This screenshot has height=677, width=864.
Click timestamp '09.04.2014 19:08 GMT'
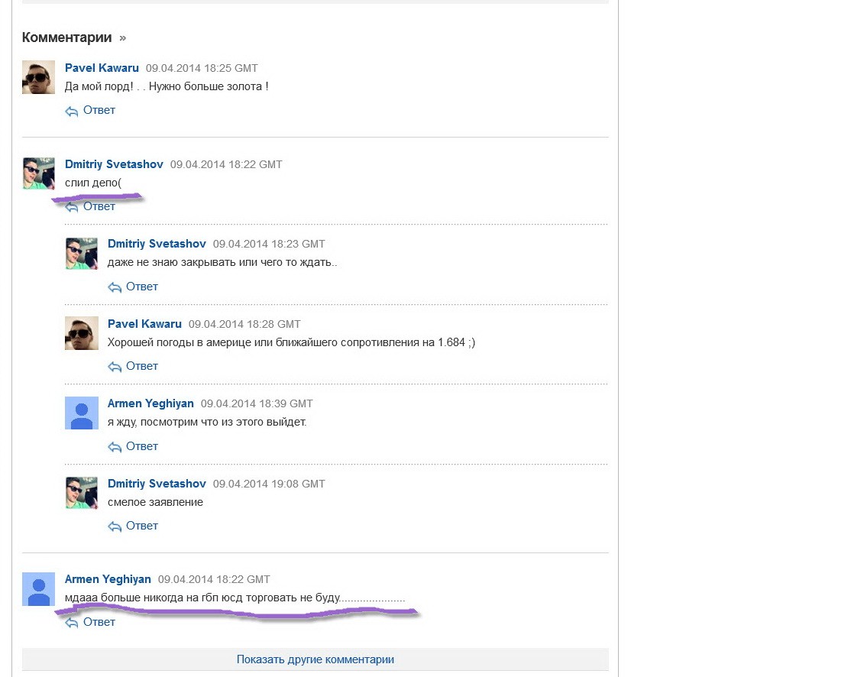[x=269, y=484]
